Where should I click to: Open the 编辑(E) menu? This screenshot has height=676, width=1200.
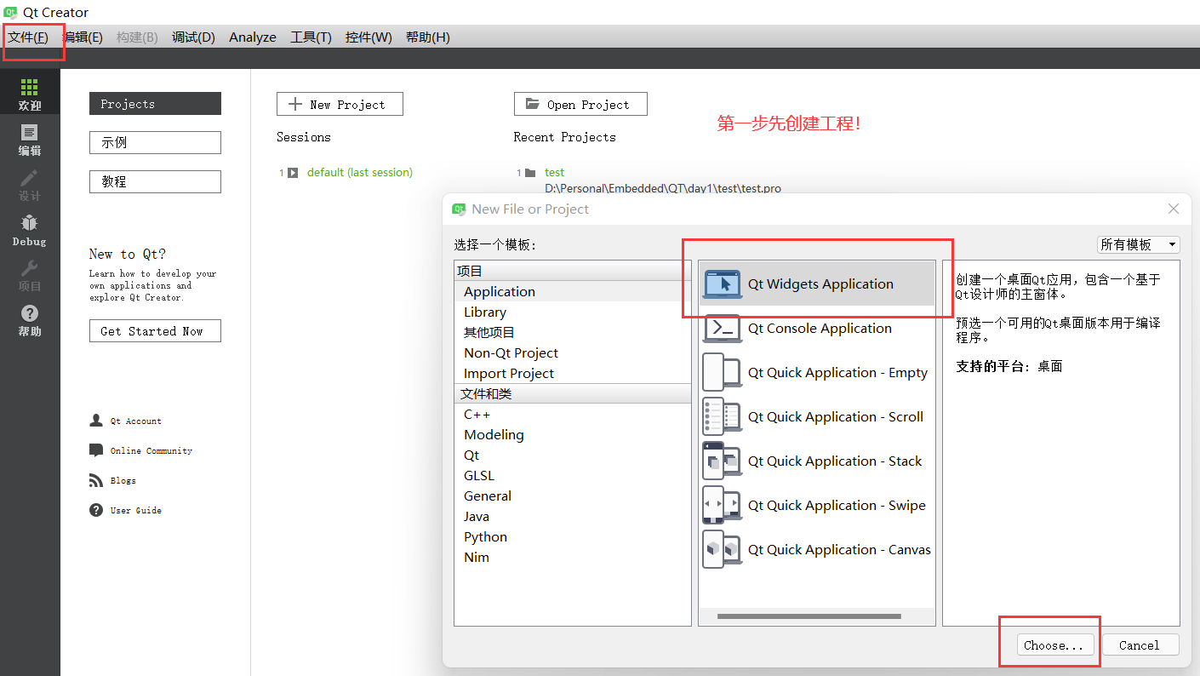tap(83, 37)
